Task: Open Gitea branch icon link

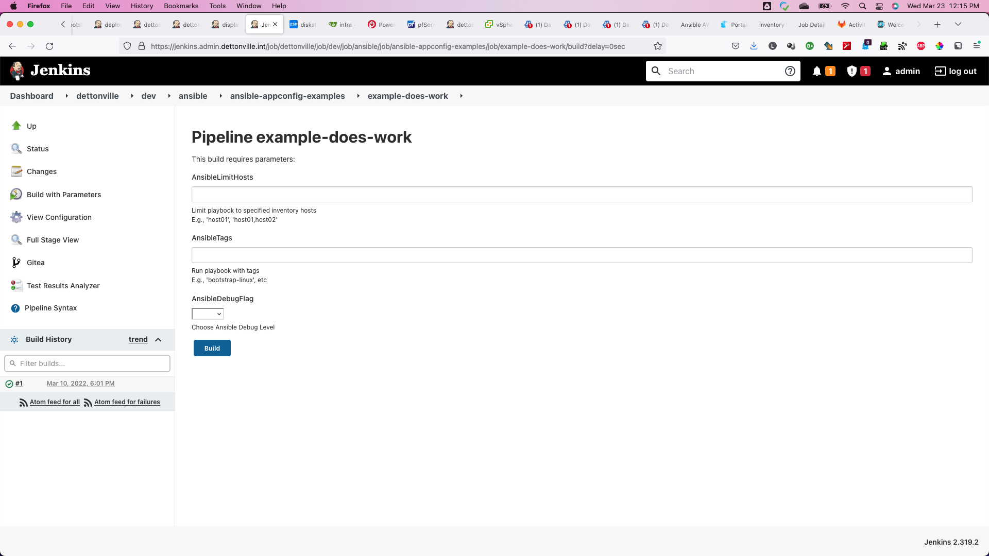Action: (x=16, y=263)
